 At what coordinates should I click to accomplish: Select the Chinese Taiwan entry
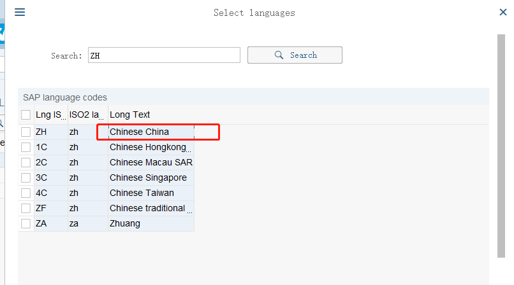142,193
